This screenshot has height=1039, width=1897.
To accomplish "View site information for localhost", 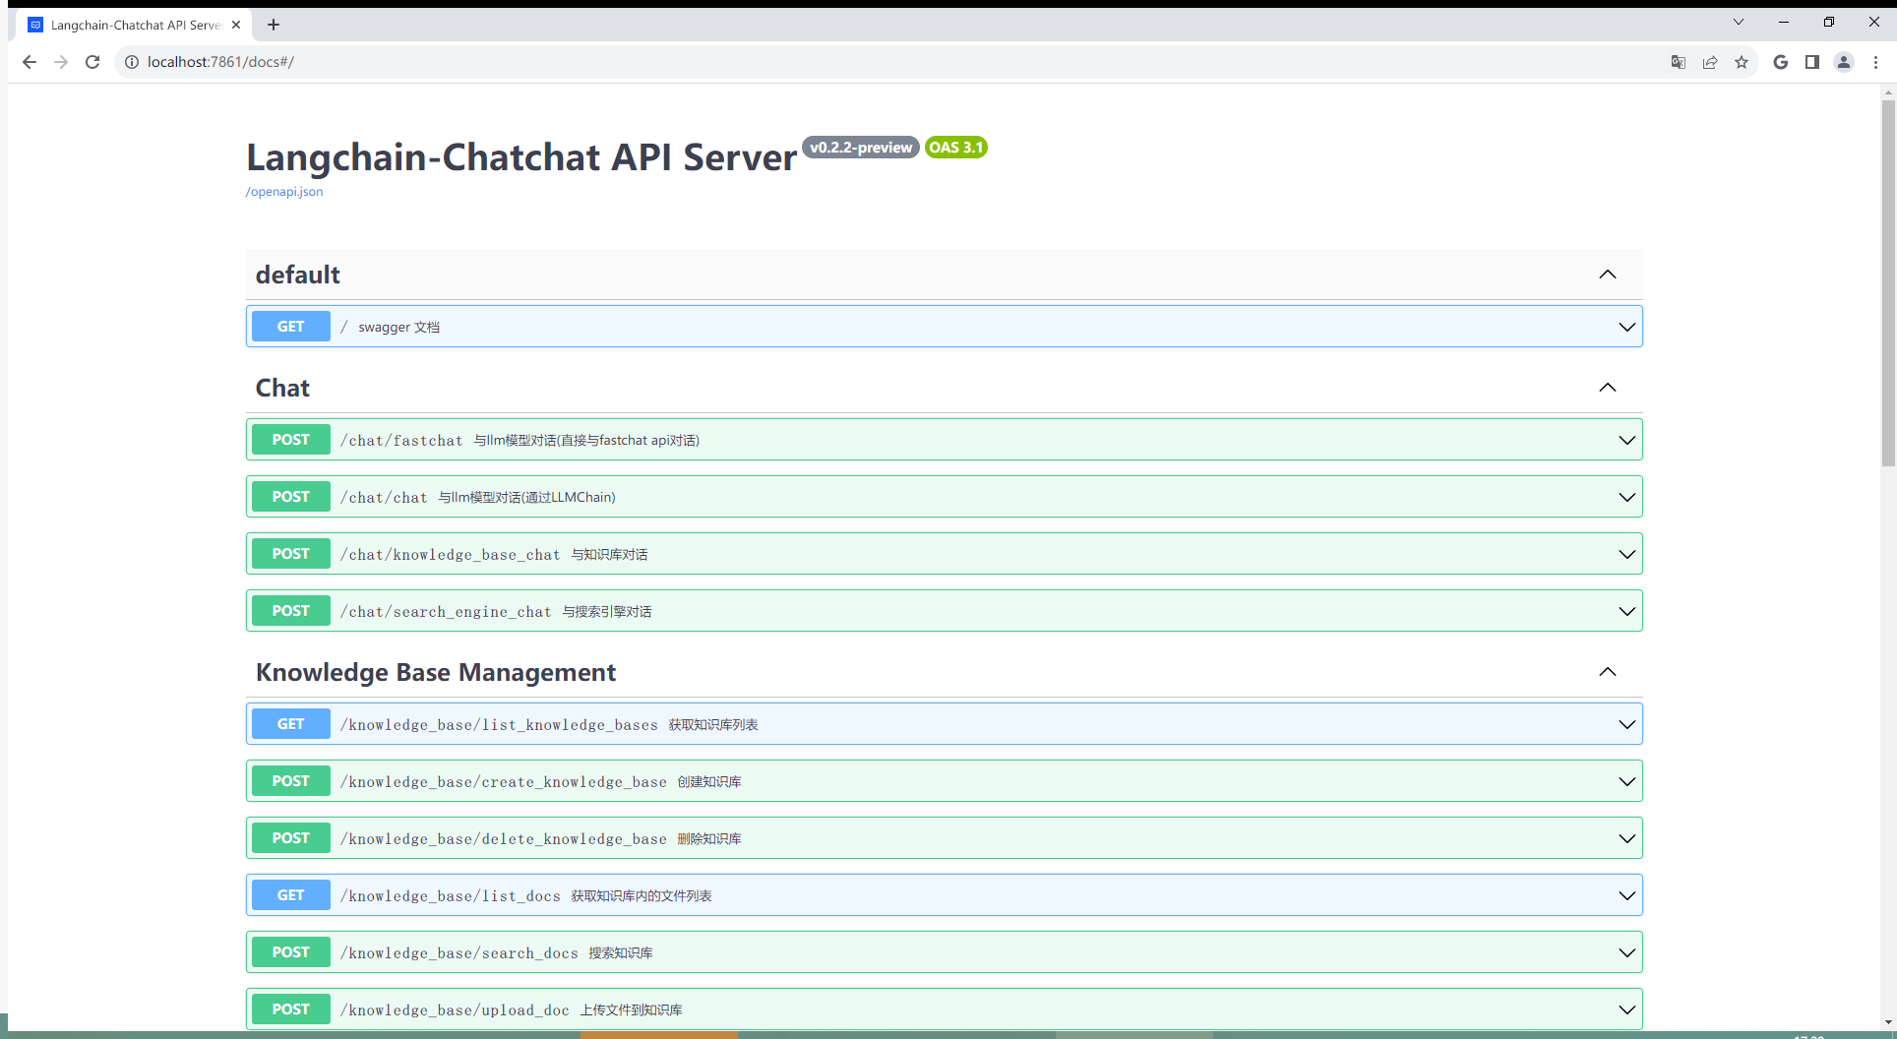I will pyautogui.click(x=131, y=62).
